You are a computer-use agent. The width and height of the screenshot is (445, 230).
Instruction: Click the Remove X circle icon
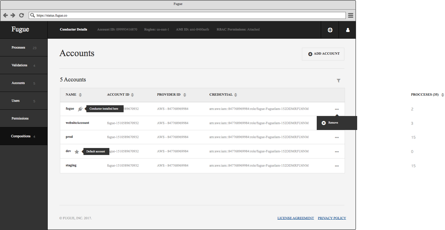pyautogui.click(x=324, y=123)
